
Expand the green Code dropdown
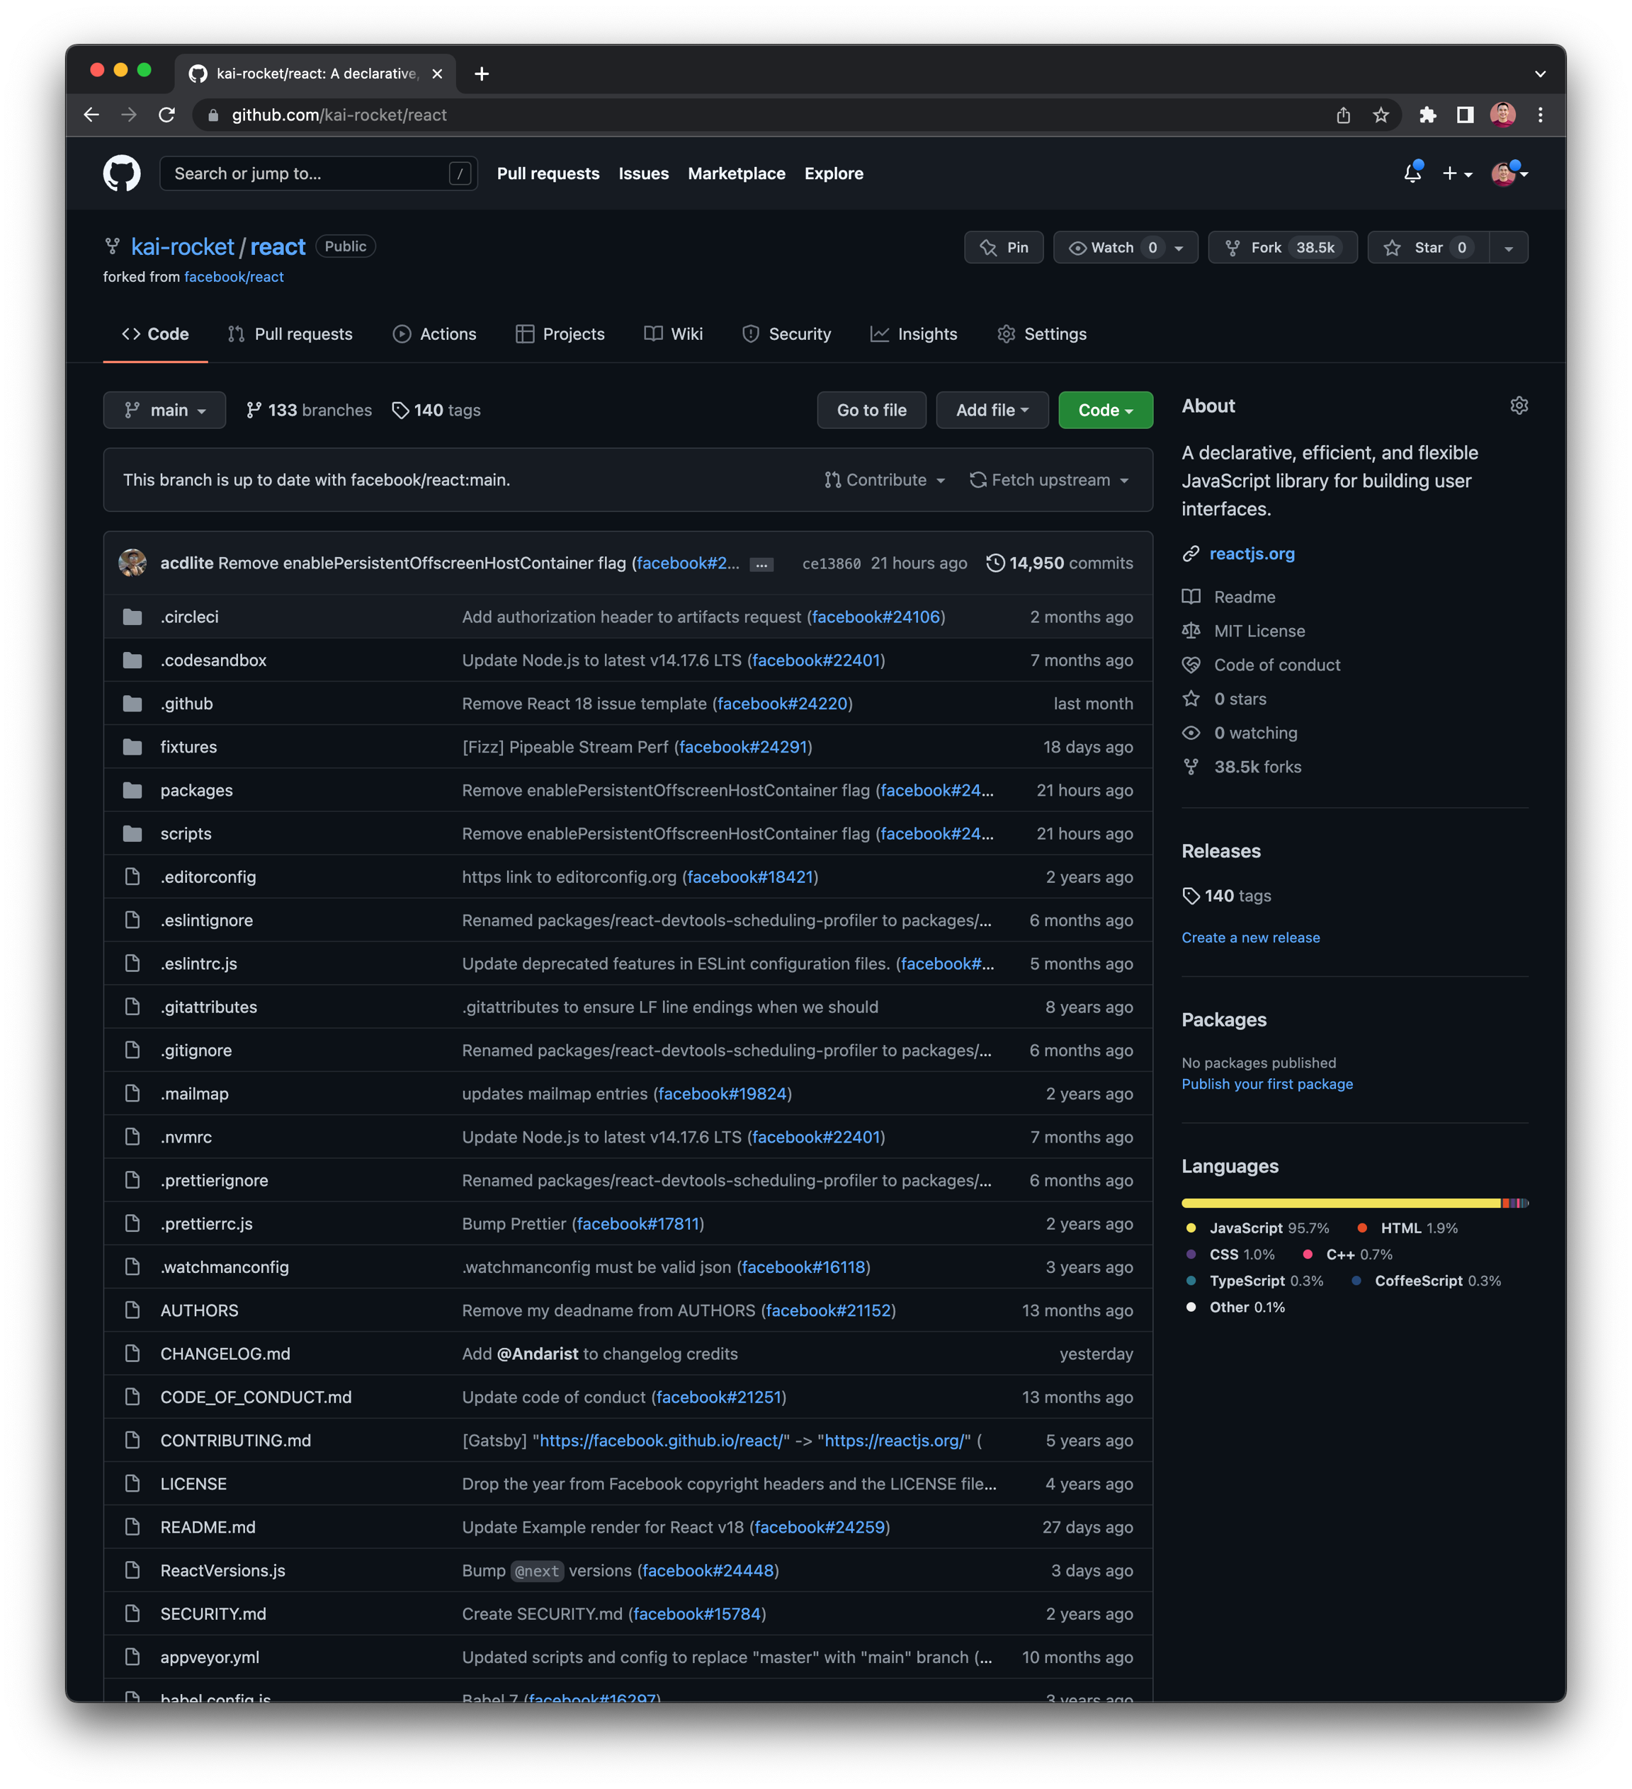click(x=1104, y=410)
